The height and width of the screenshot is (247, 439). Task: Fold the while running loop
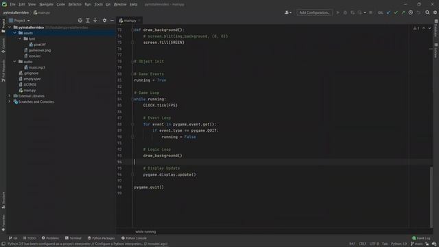(x=132, y=99)
